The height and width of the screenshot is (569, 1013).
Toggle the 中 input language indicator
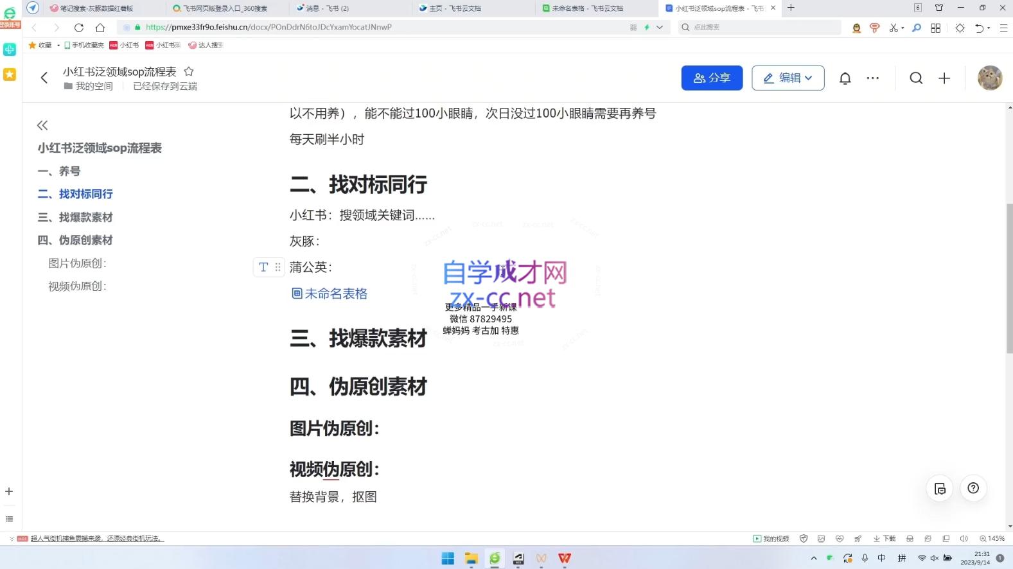tap(882, 558)
